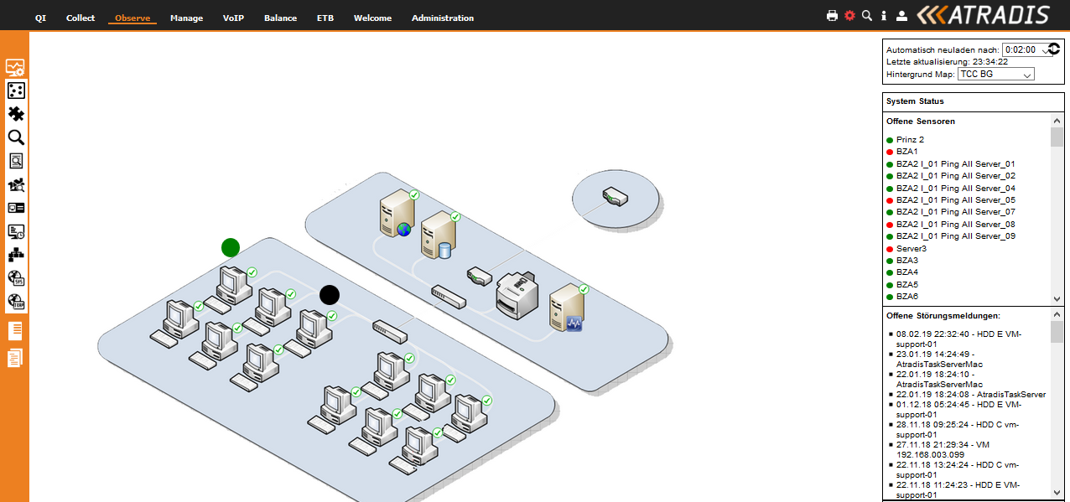Select sensor BZA3
Image resolution: width=1070 pixels, height=502 pixels.
(906, 261)
